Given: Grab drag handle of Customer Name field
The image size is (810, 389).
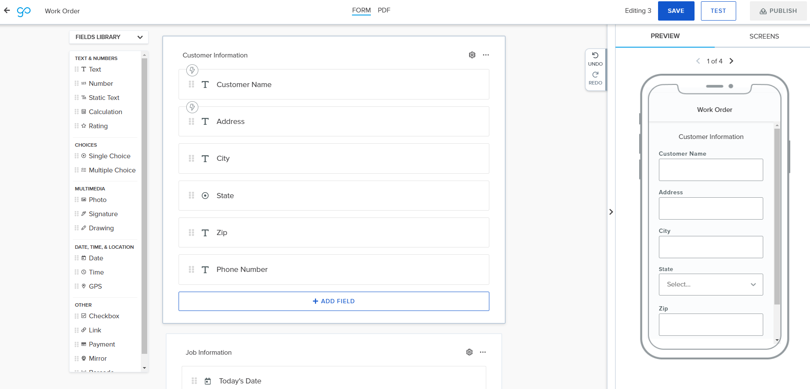Looking at the screenshot, I should click(191, 84).
